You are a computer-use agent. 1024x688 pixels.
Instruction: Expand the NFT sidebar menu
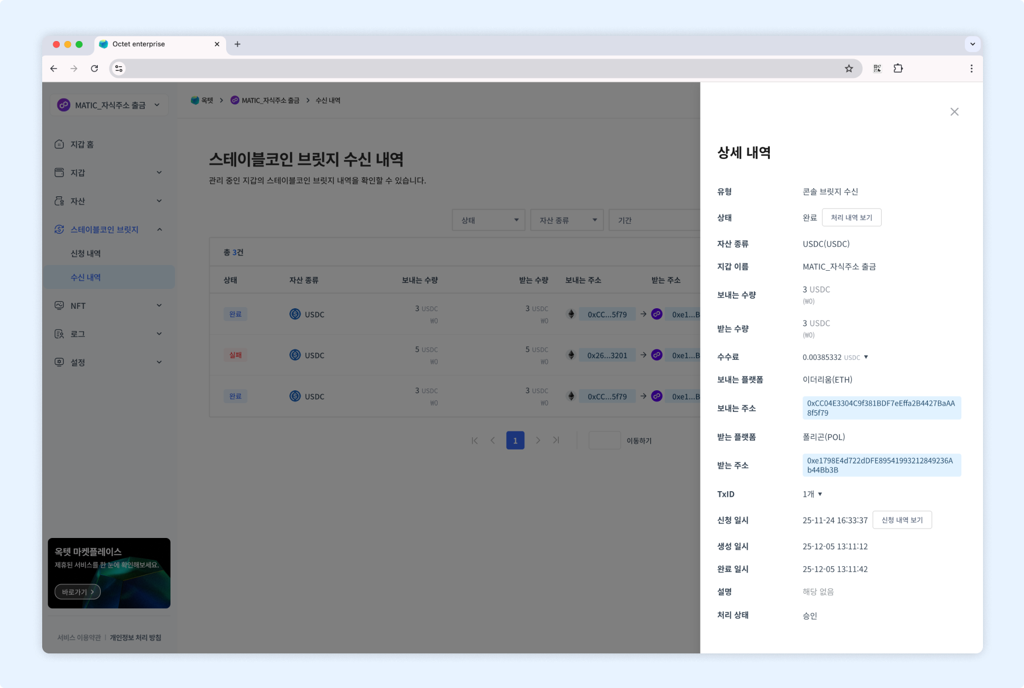click(x=109, y=305)
